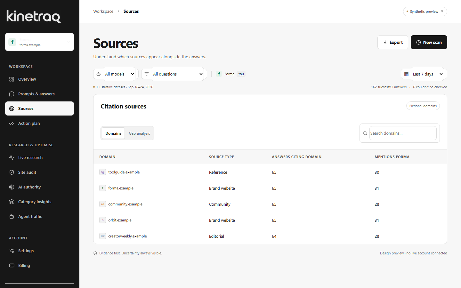Viewport: 461px width, 288px height.
Task: Click the filter icon beside All questions
Action: click(147, 74)
